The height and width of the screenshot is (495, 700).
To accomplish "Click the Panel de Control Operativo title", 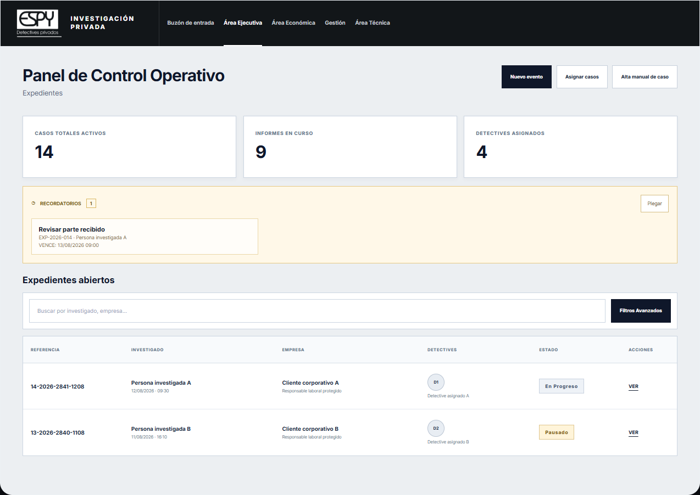I will tap(124, 75).
